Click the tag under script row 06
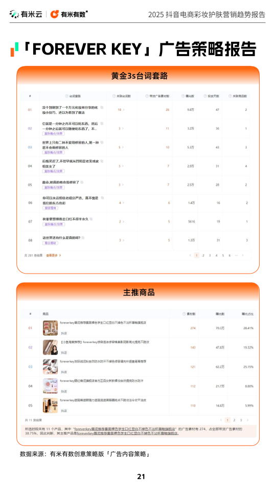 (51, 208)
